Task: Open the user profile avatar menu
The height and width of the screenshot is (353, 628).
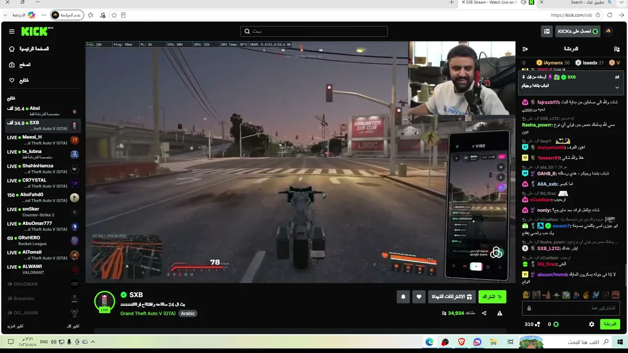Action: (608, 31)
